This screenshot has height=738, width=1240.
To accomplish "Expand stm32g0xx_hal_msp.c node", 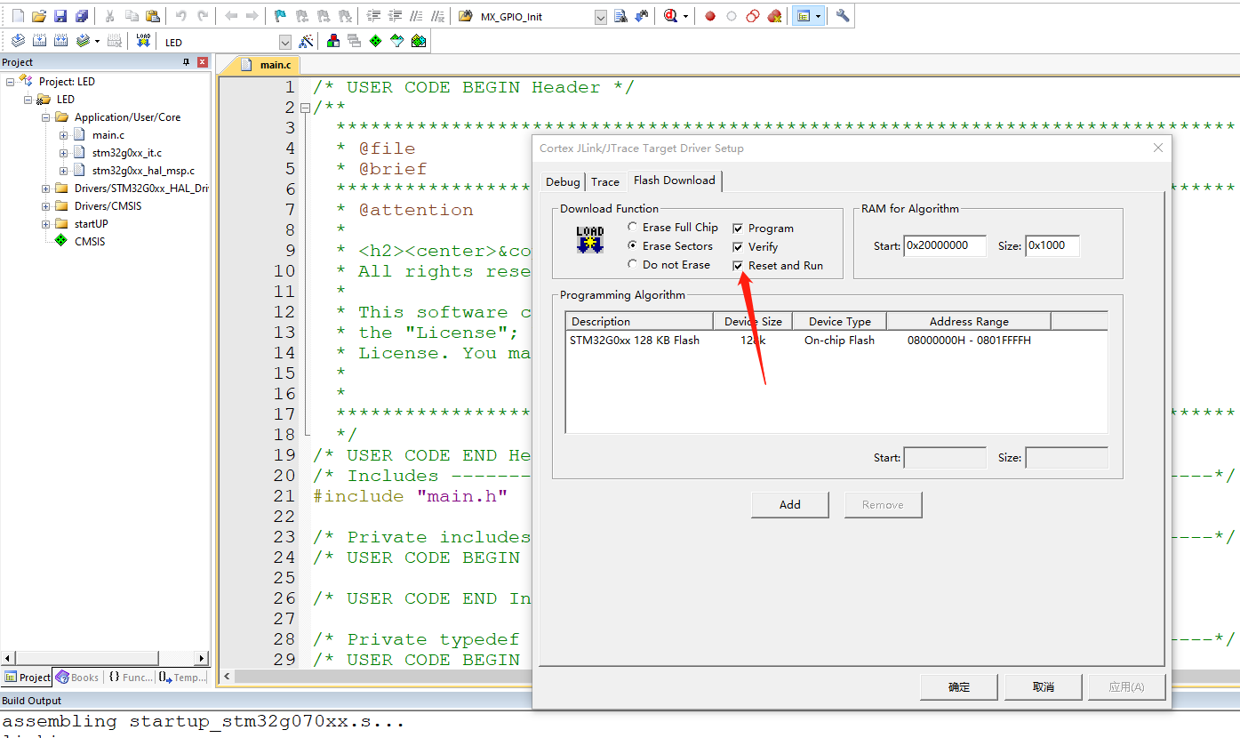I will [64, 171].
